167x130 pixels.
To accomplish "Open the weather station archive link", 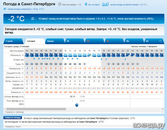I will coord(129,5).
